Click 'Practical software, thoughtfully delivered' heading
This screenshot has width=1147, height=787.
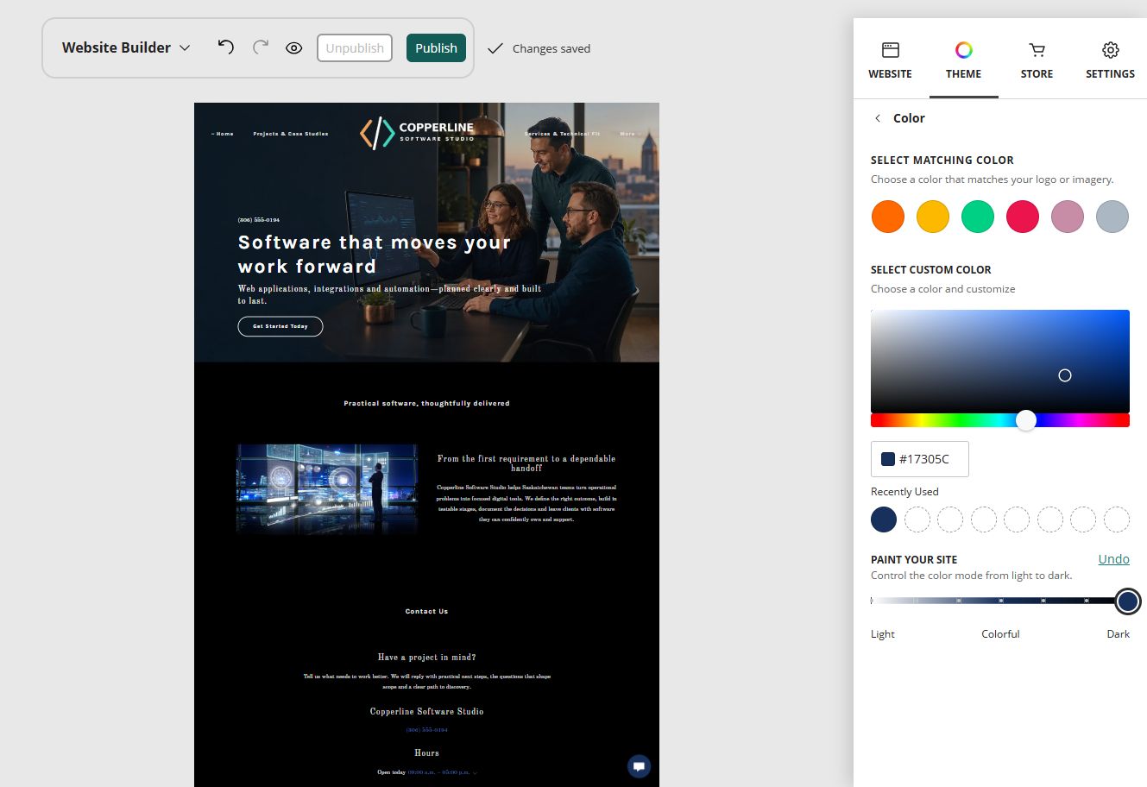(426, 403)
